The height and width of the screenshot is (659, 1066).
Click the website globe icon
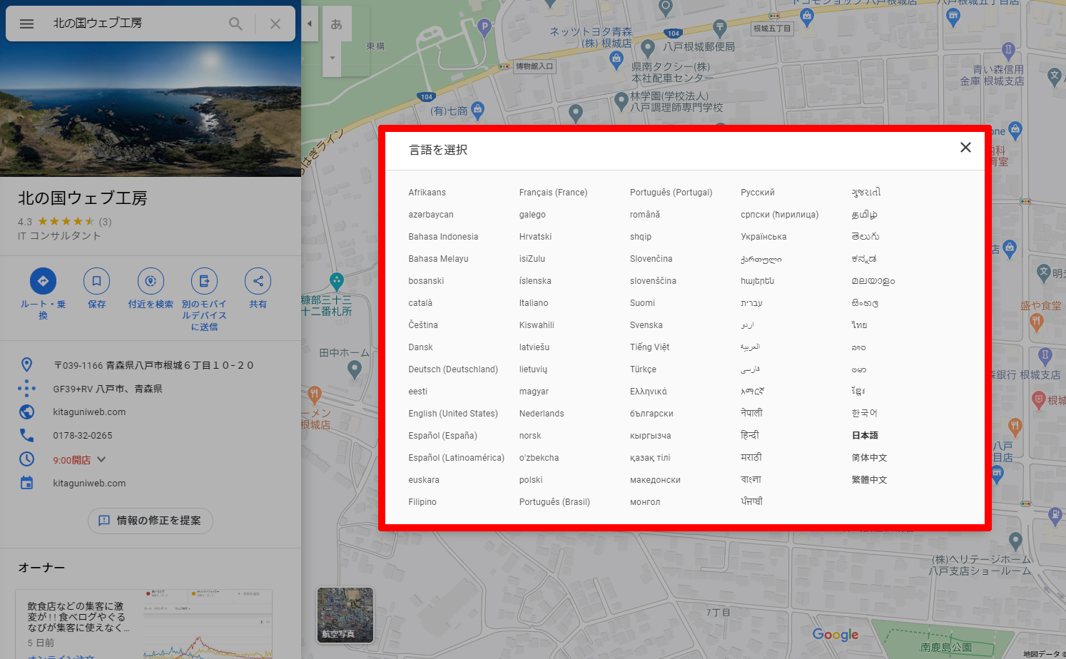click(x=26, y=412)
